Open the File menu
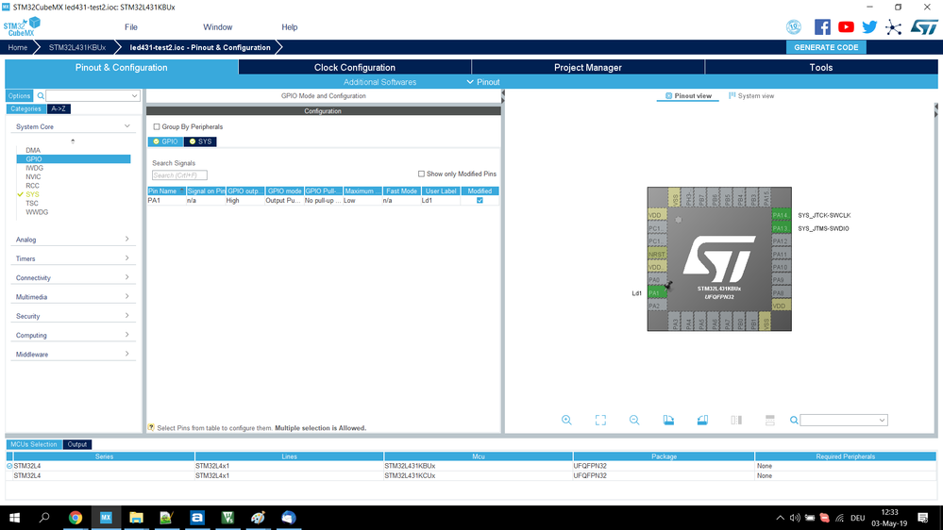 point(131,27)
